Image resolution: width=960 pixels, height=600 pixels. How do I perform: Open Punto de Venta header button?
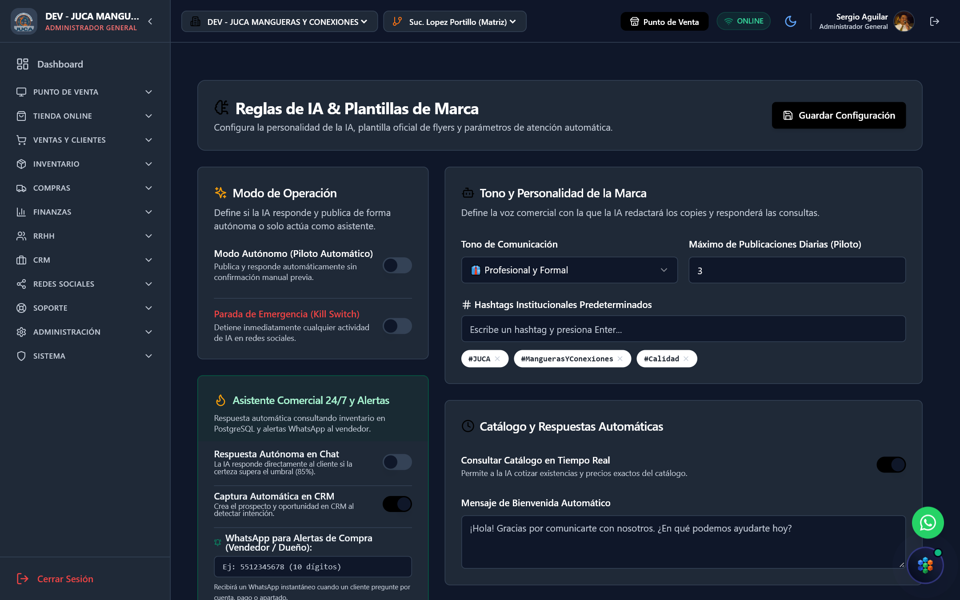click(664, 21)
